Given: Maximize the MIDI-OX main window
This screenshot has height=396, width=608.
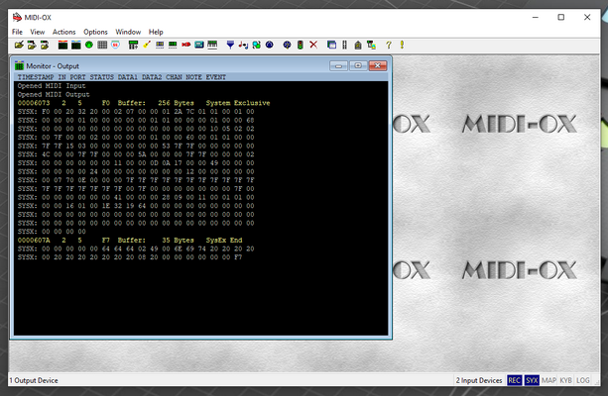Looking at the screenshot, I should [561, 18].
